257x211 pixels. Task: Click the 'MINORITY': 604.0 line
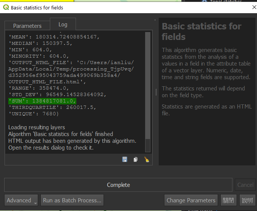point(39,56)
